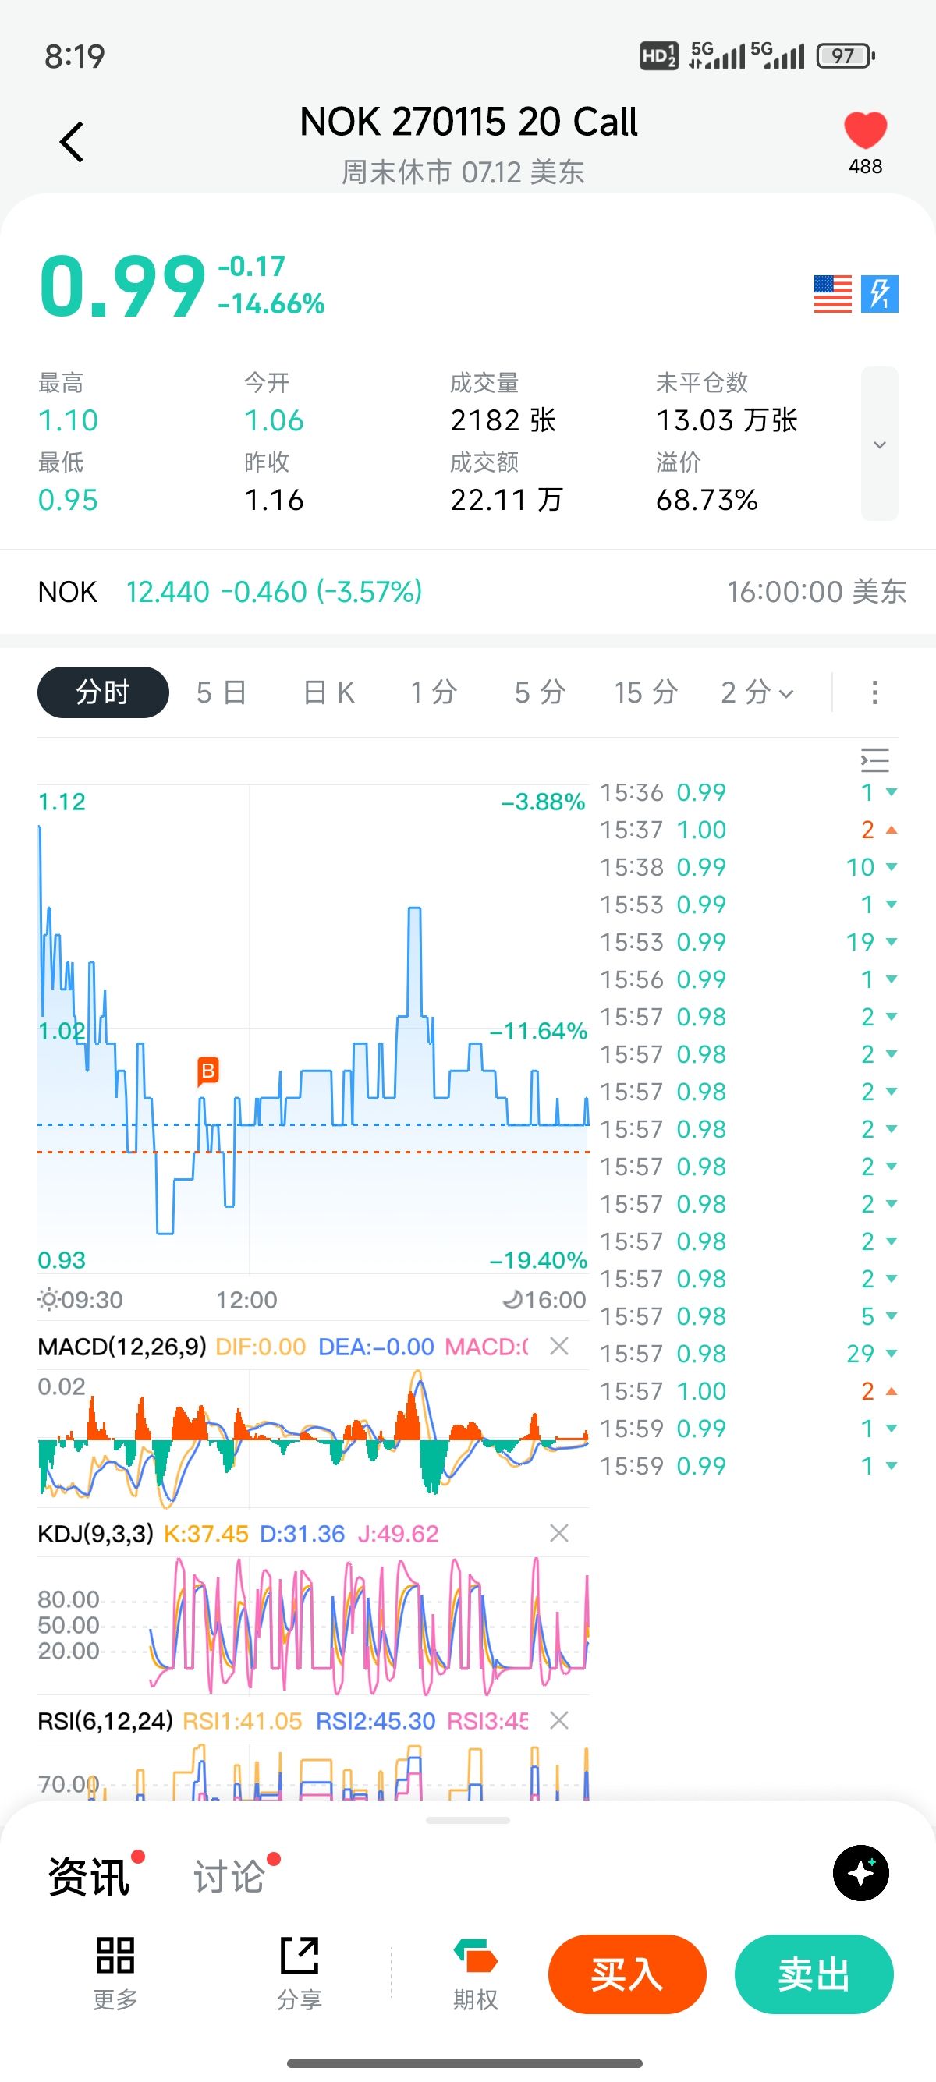
Task: Switch to the 5日 chart tab
Action: [x=221, y=692]
